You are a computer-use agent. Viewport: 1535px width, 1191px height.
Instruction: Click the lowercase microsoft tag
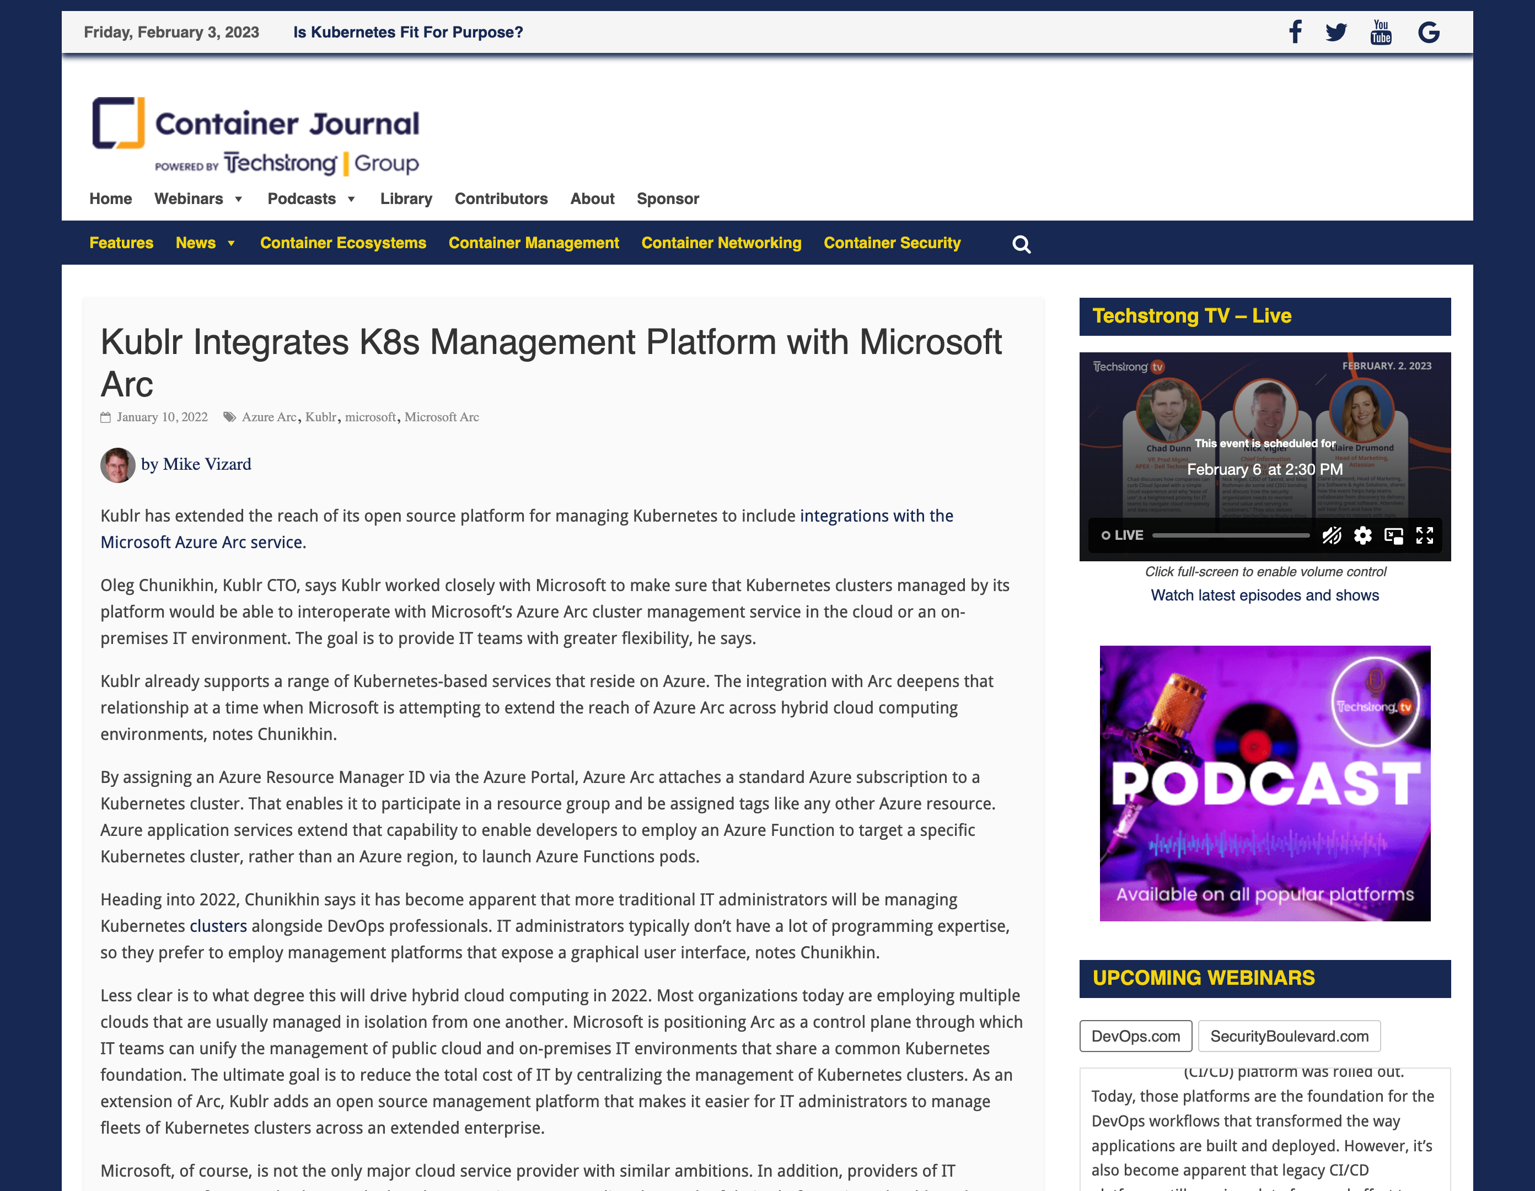pyautogui.click(x=371, y=417)
